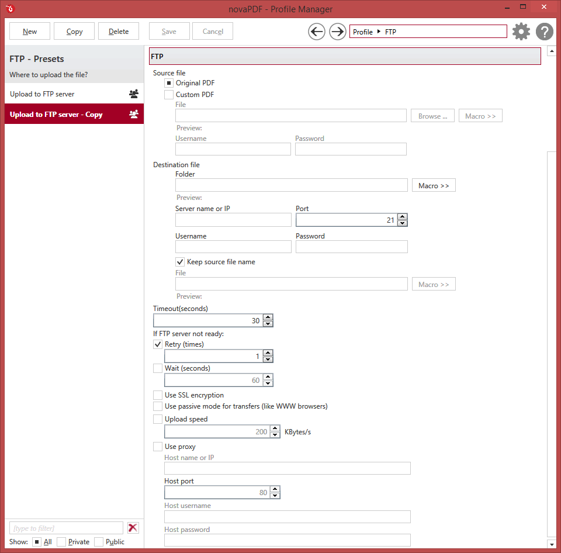Uncheck Keep source file name
This screenshot has height=553, width=561.
pyautogui.click(x=180, y=262)
